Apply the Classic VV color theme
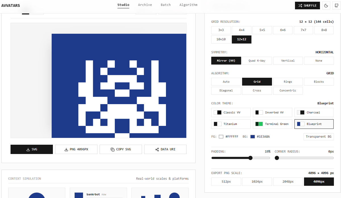 (231, 113)
